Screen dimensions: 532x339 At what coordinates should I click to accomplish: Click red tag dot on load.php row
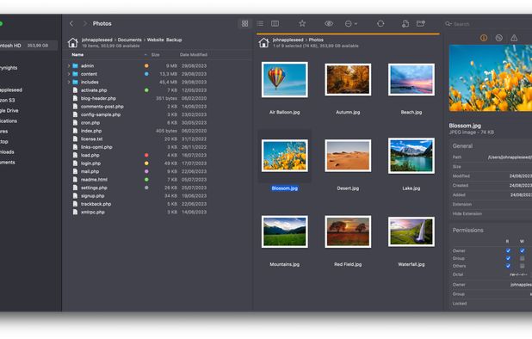coord(146,155)
